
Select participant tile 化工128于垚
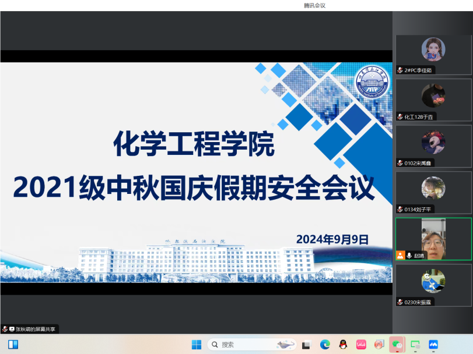433,100
